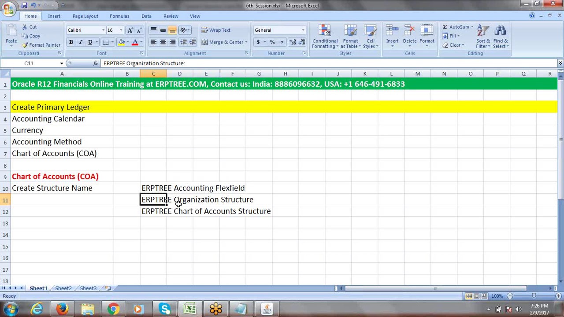564x317 pixels.
Task: Click zoom level 100% button
Action: tap(497, 296)
